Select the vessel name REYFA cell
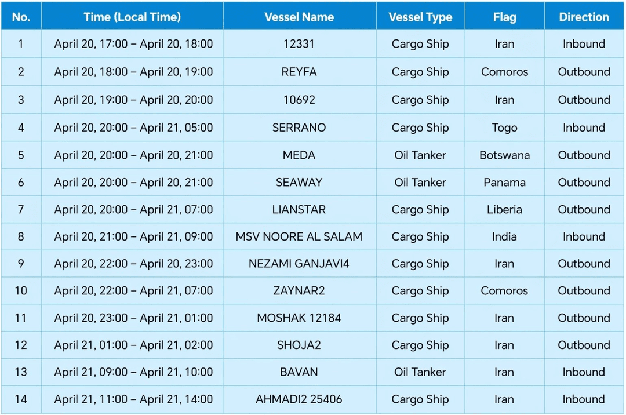 click(x=299, y=72)
